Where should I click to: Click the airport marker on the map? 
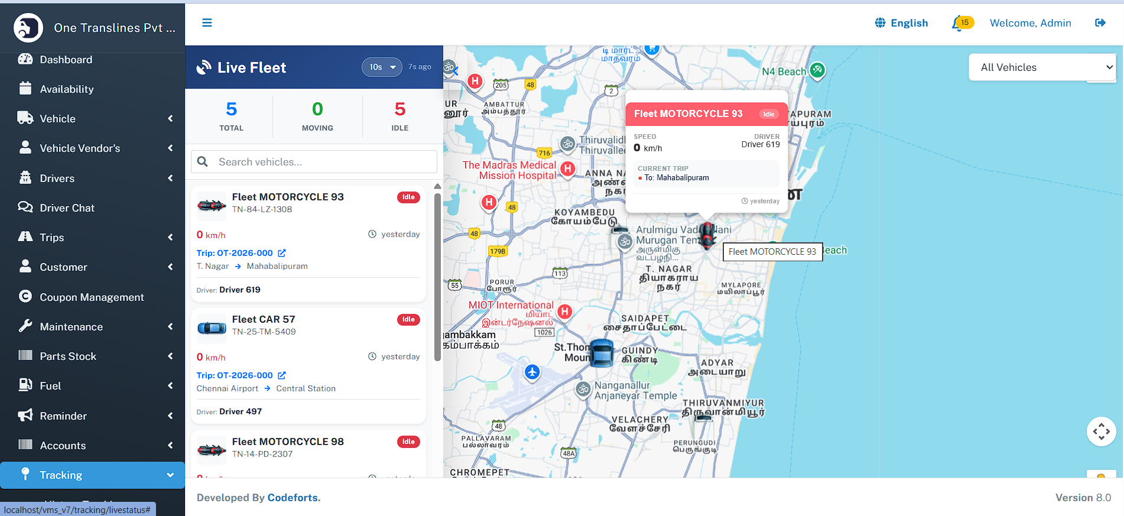(532, 372)
